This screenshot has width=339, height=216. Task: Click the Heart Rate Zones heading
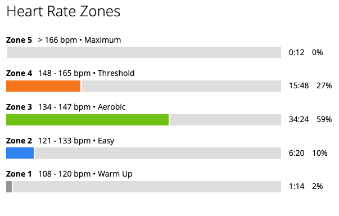(64, 11)
